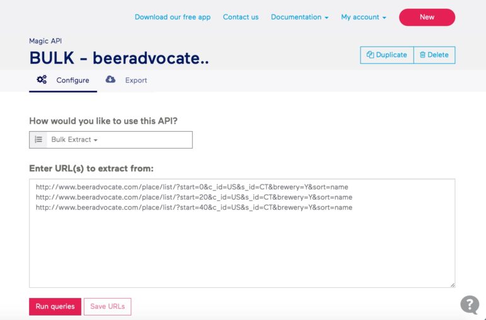Click the Run queries button
The image size is (486, 320).
55,306
